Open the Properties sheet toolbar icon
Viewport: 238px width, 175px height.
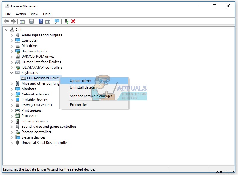point(31,21)
